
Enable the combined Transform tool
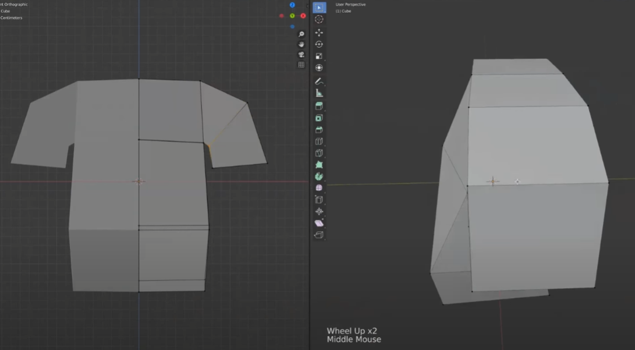[319, 68]
